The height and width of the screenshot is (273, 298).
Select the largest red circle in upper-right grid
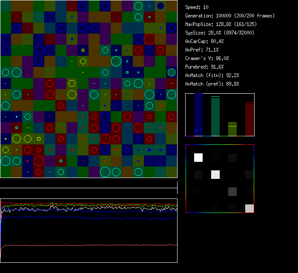(149, 39)
